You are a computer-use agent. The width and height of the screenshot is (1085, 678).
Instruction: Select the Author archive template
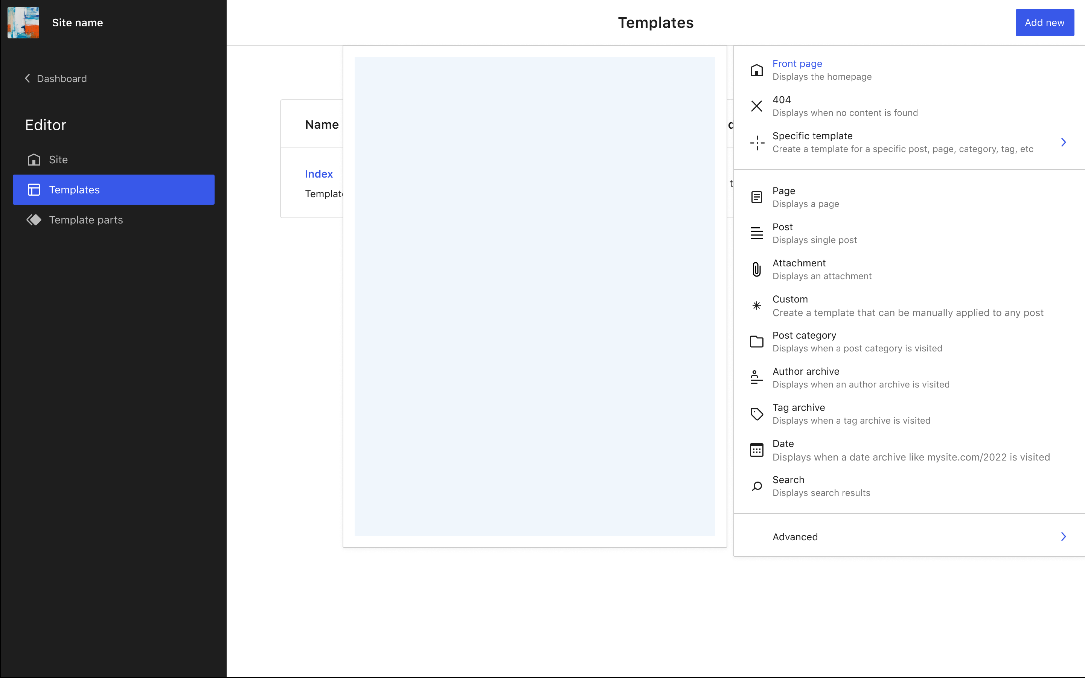point(909,378)
